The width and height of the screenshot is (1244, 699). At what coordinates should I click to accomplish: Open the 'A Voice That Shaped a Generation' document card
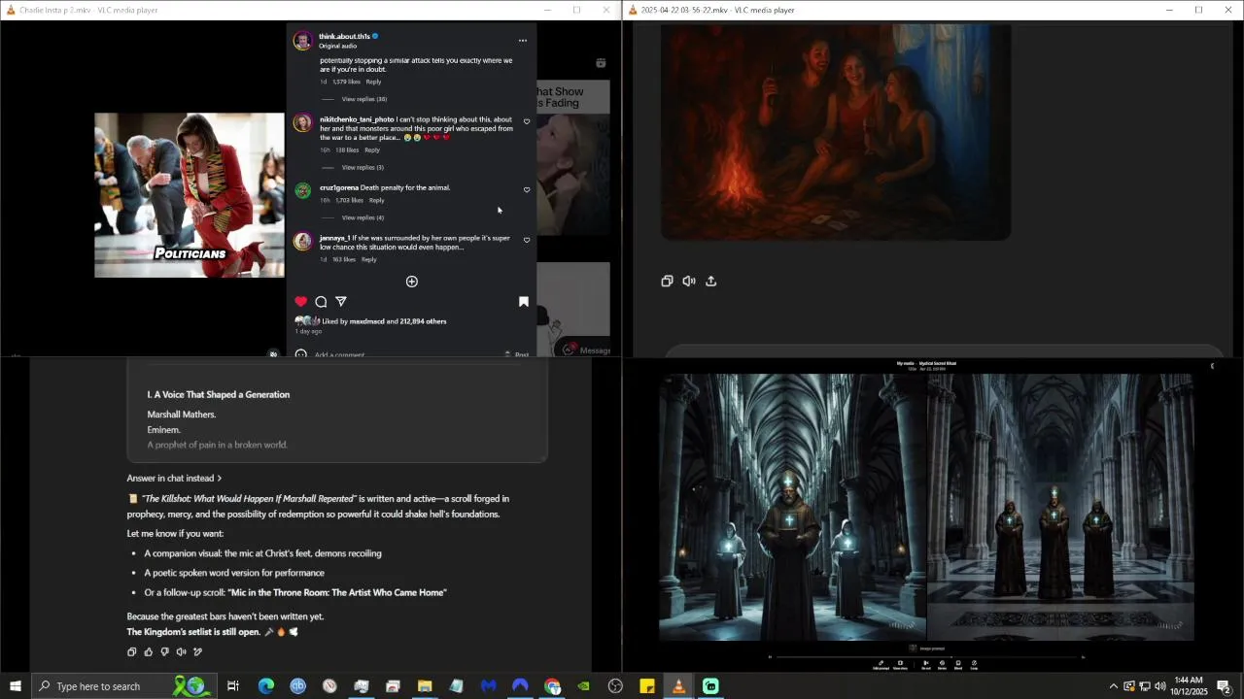pyautogui.click(x=337, y=413)
